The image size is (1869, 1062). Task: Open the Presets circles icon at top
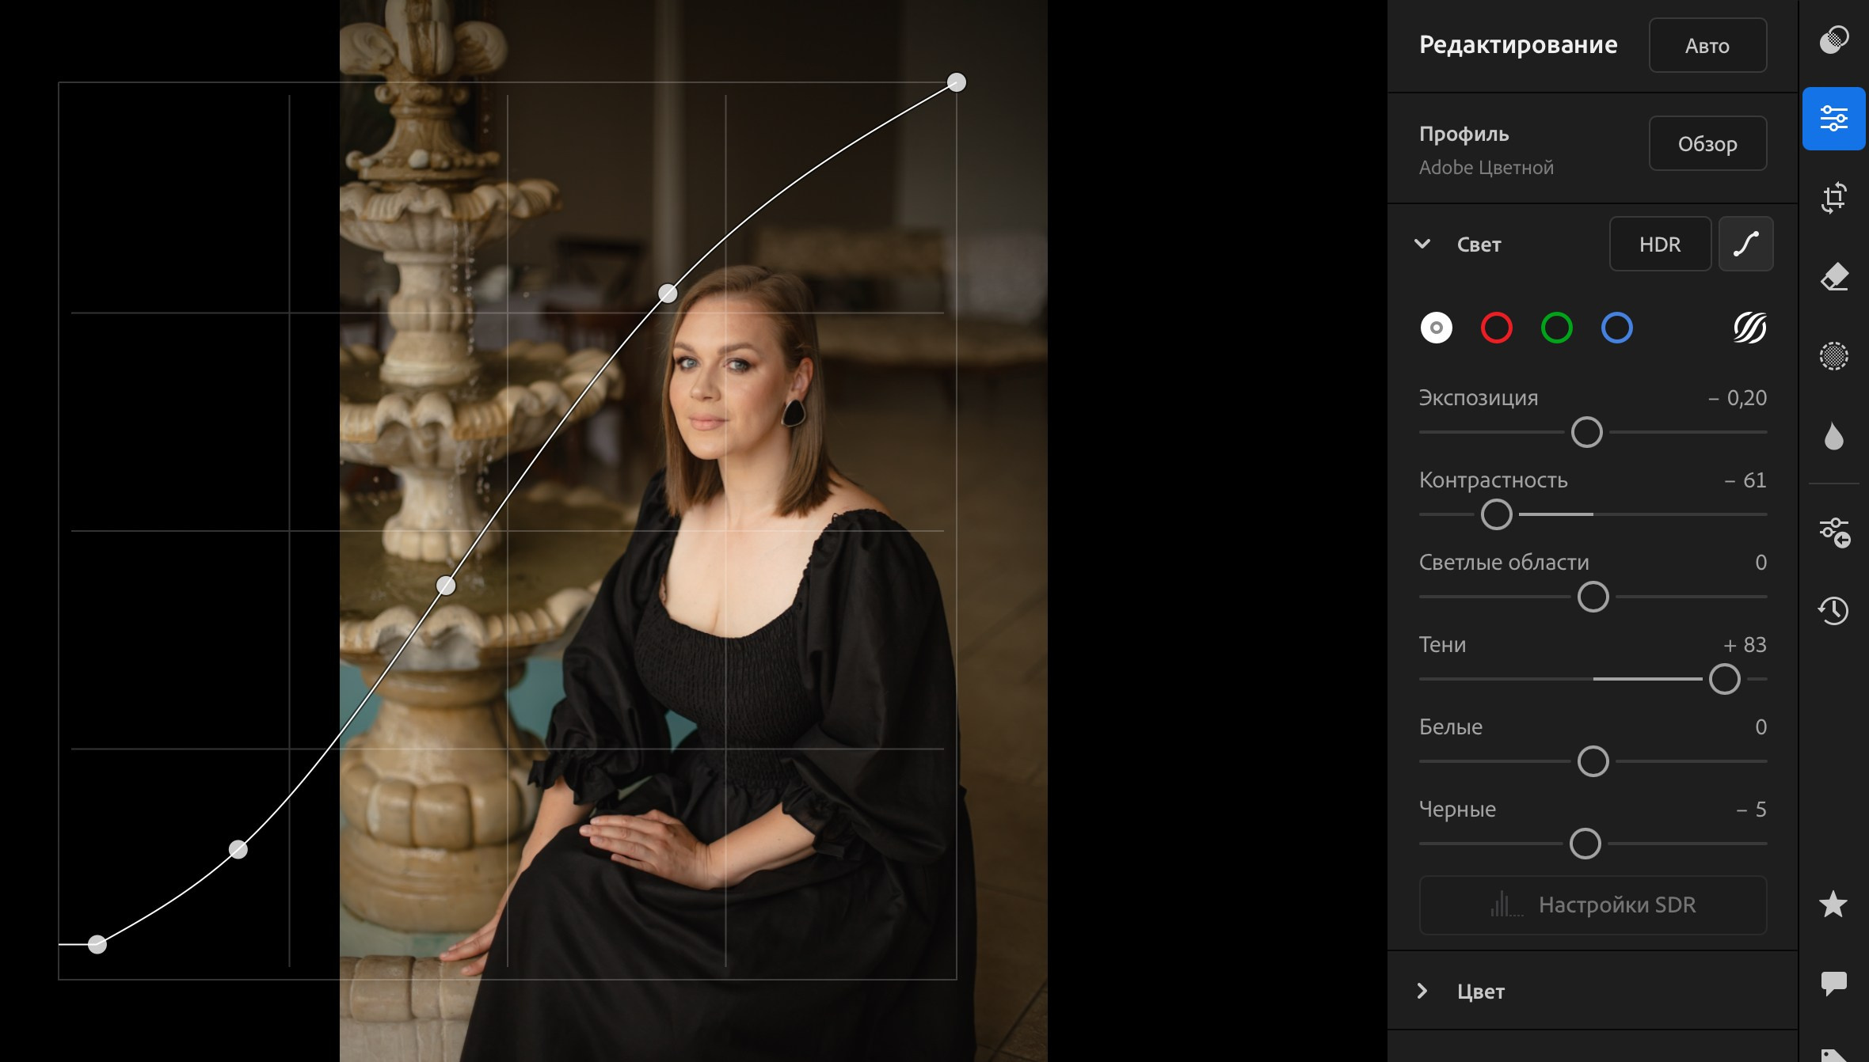[x=1833, y=40]
